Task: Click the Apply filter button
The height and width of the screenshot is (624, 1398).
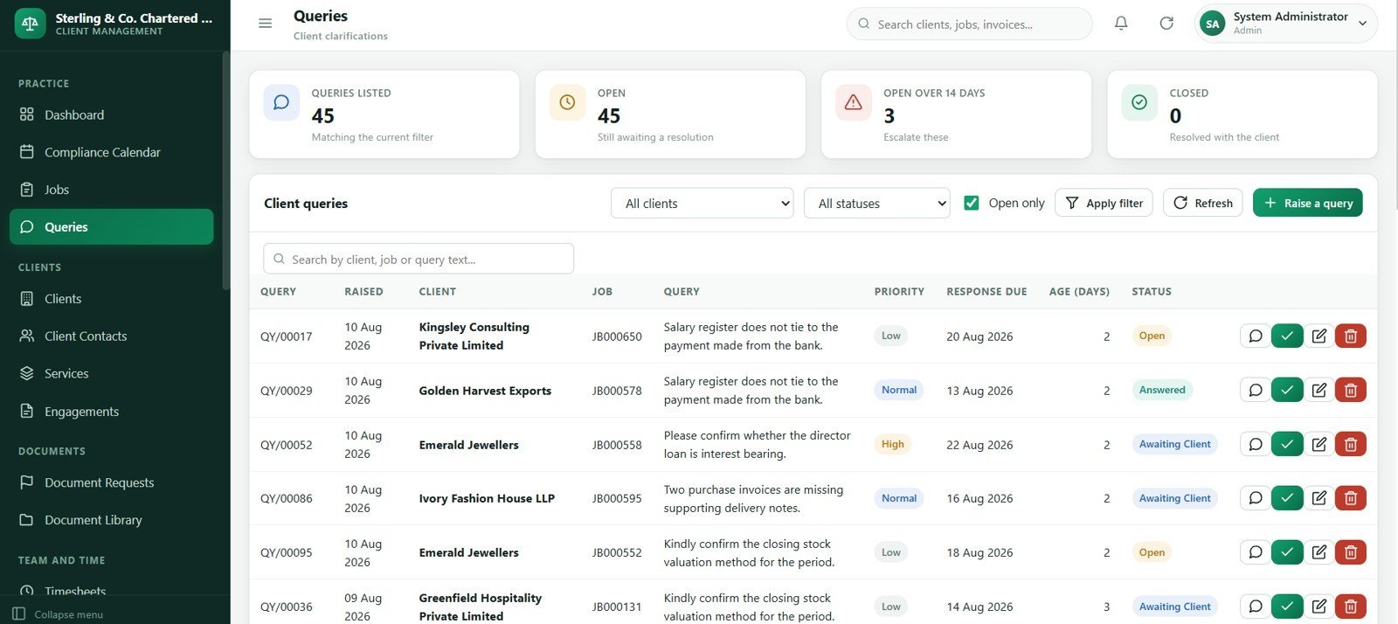Action: tap(1104, 203)
